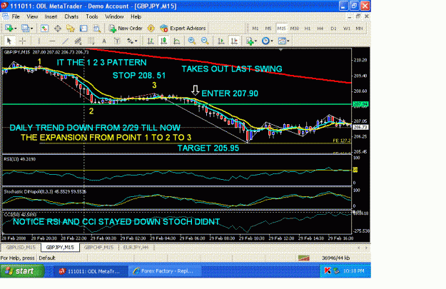The width and height of the screenshot is (446, 289).
Task: Switch to the GBPCHF,M15 chart tab
Action: (x=98, y=248)
